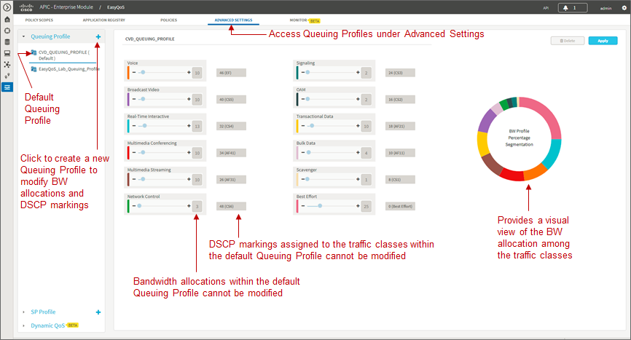Open the computer device sidebar icon
Screen dimensions: 631x340
coord(7,53)
